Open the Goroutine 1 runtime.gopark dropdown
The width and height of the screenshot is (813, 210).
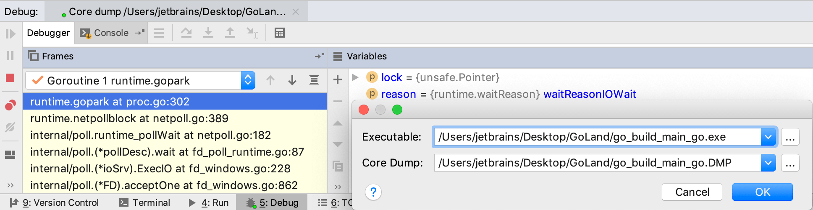coord(248,80)
